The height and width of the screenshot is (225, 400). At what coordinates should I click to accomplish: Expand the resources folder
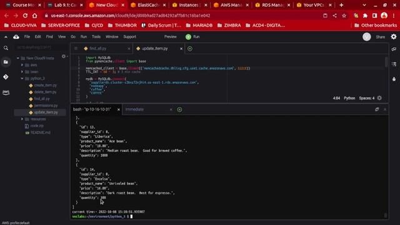click(x=22, y=119)
